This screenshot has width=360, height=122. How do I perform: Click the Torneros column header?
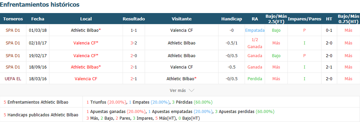pyautogui.click(x=13, y=19)
